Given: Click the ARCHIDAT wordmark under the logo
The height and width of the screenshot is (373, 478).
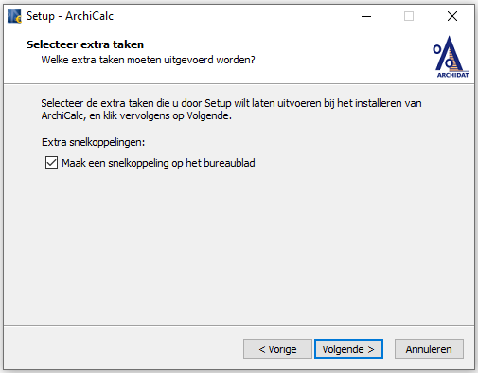Looking at the screenshot, I should [452, 75].
